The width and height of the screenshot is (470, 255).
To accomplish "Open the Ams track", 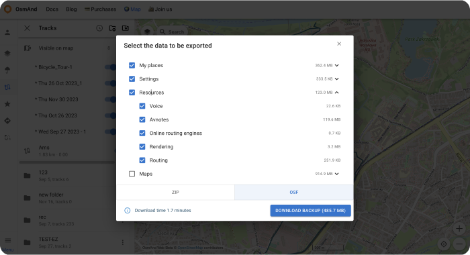I will tap(67, 151).
